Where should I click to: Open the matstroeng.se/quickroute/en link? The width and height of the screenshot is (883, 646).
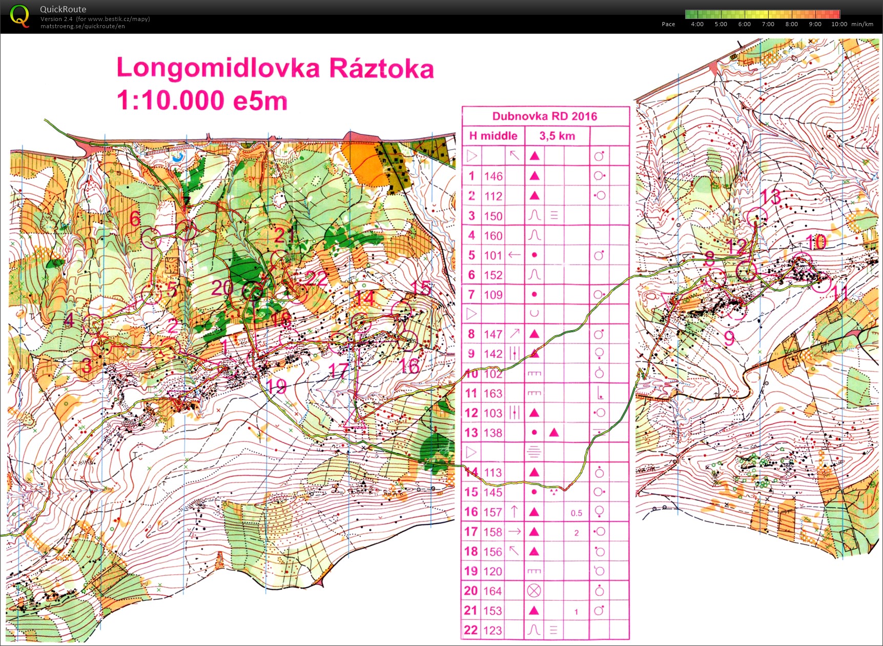coord(83,26)
